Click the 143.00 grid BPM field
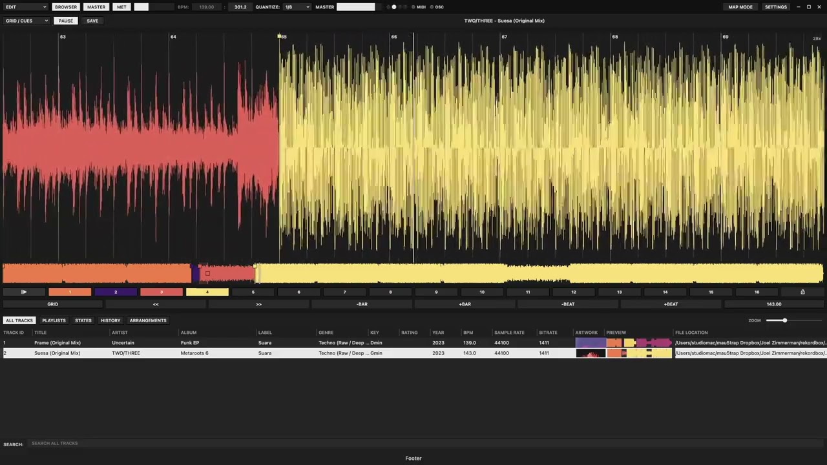 click(774, 304)
